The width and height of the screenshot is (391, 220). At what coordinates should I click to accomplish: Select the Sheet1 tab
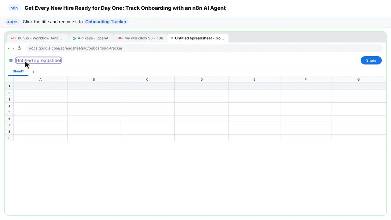[18, 71]
